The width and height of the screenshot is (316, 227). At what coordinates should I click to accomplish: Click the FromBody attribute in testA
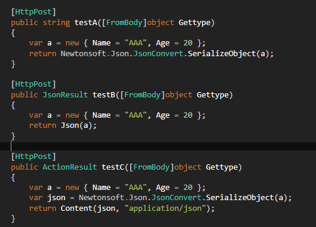tap(124, 23)
